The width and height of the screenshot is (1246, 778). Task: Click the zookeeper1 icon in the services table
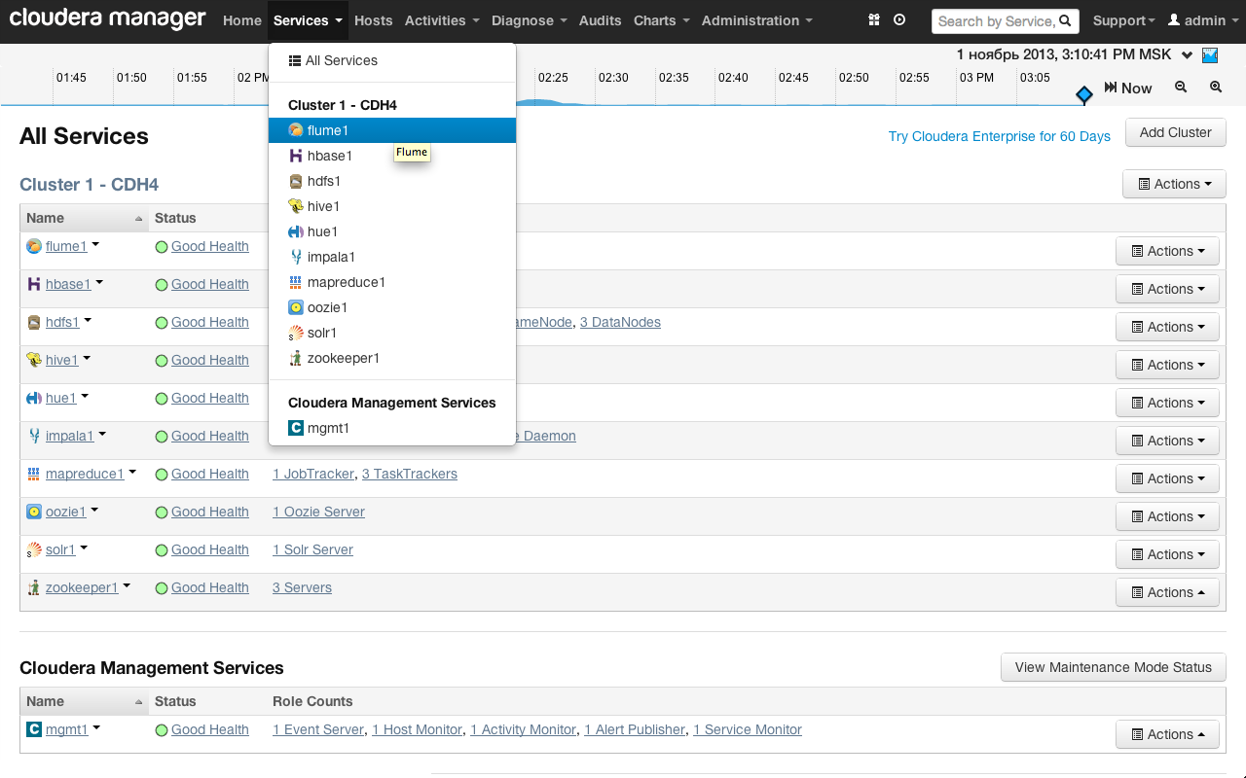coord(34,587)
